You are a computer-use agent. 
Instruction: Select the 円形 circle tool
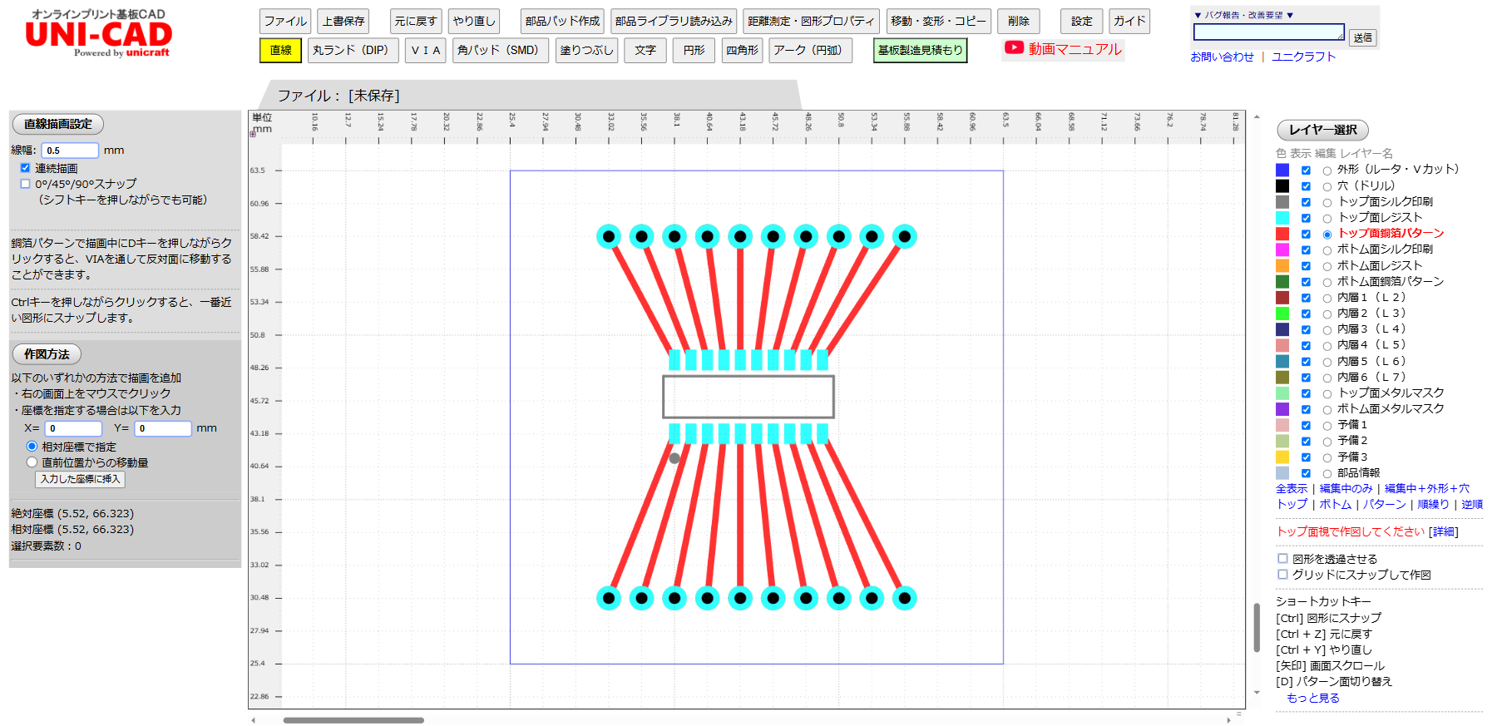[694, 51]
